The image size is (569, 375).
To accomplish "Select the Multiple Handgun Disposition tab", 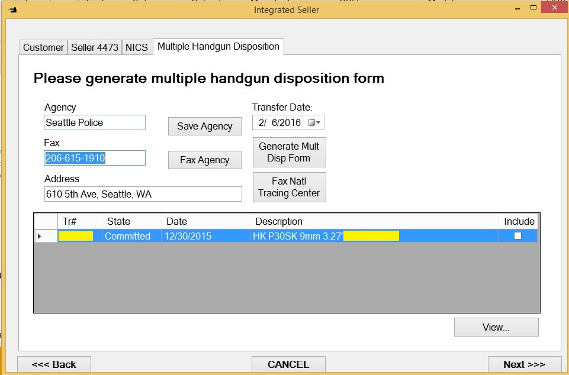I will coord(218,47).
